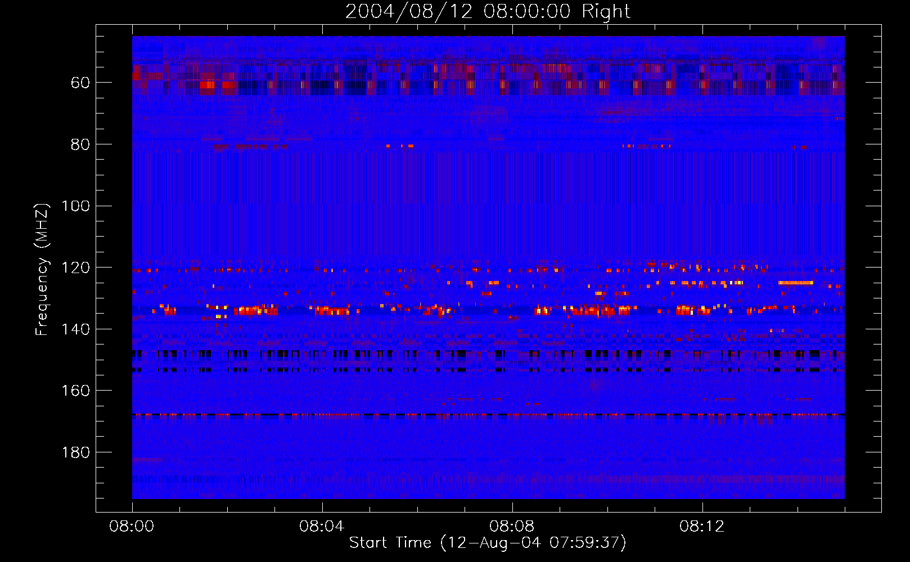
Task: Click the 60 MHz frequency tick label
Action: (80, 83)
